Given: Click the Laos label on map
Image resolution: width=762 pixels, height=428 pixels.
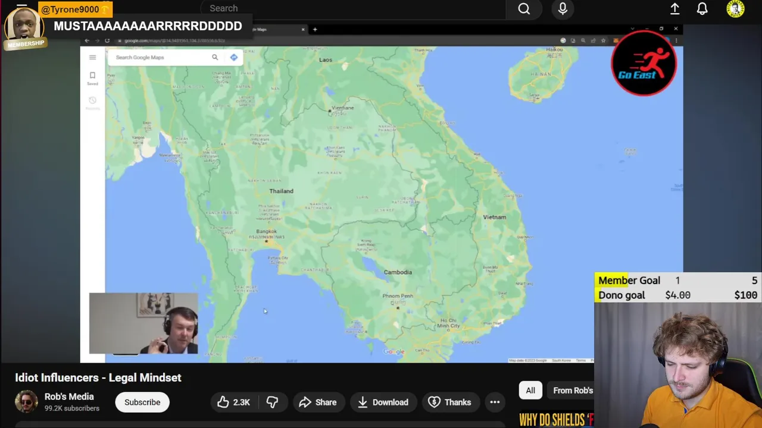Looking at the screenshot, I should (x=326, y=59).
